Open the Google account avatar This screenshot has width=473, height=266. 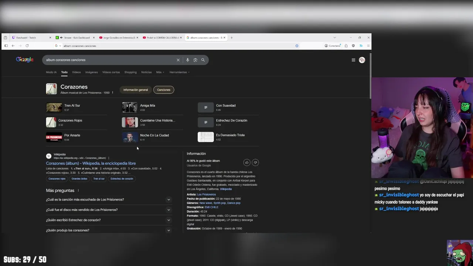point(362,60)
